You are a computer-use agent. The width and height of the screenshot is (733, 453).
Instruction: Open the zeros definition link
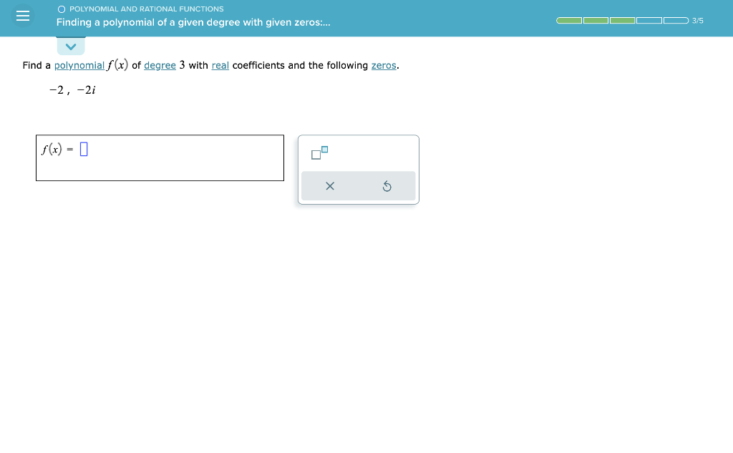[x=384, y=65]
